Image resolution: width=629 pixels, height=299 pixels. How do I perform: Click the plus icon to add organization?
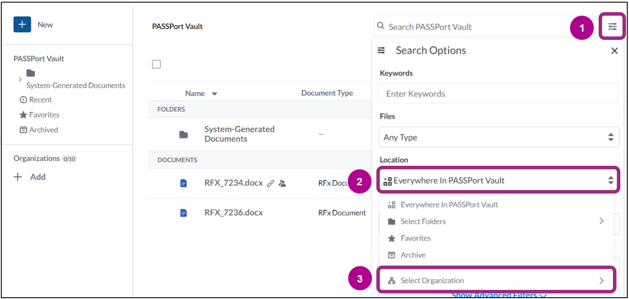tap(18, 177)
